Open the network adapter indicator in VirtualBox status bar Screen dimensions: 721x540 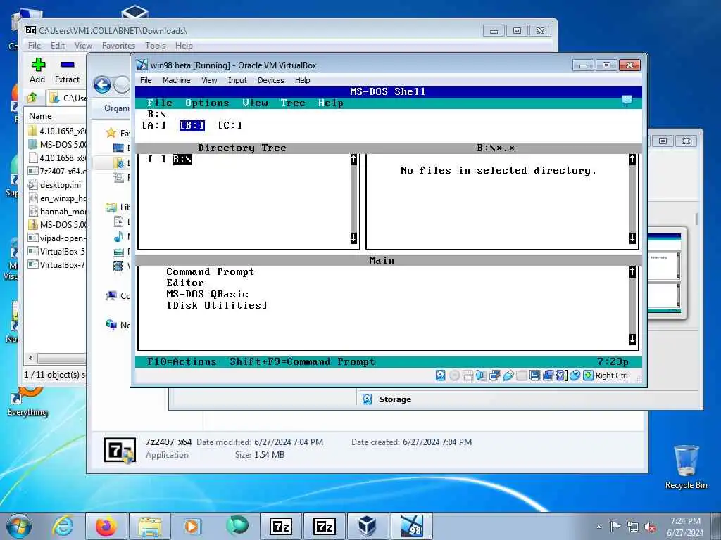[x=495, y=375]
